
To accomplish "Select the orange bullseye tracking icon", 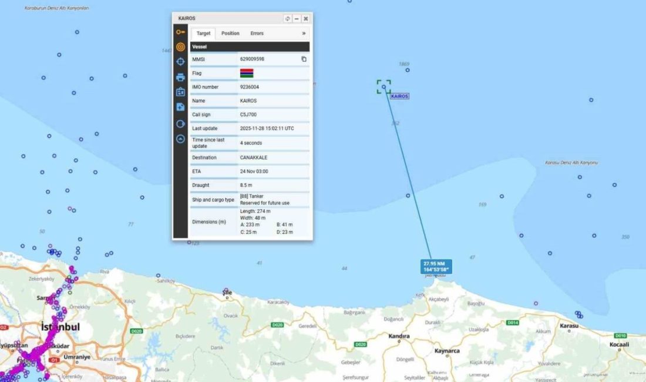I will (180, 46).
